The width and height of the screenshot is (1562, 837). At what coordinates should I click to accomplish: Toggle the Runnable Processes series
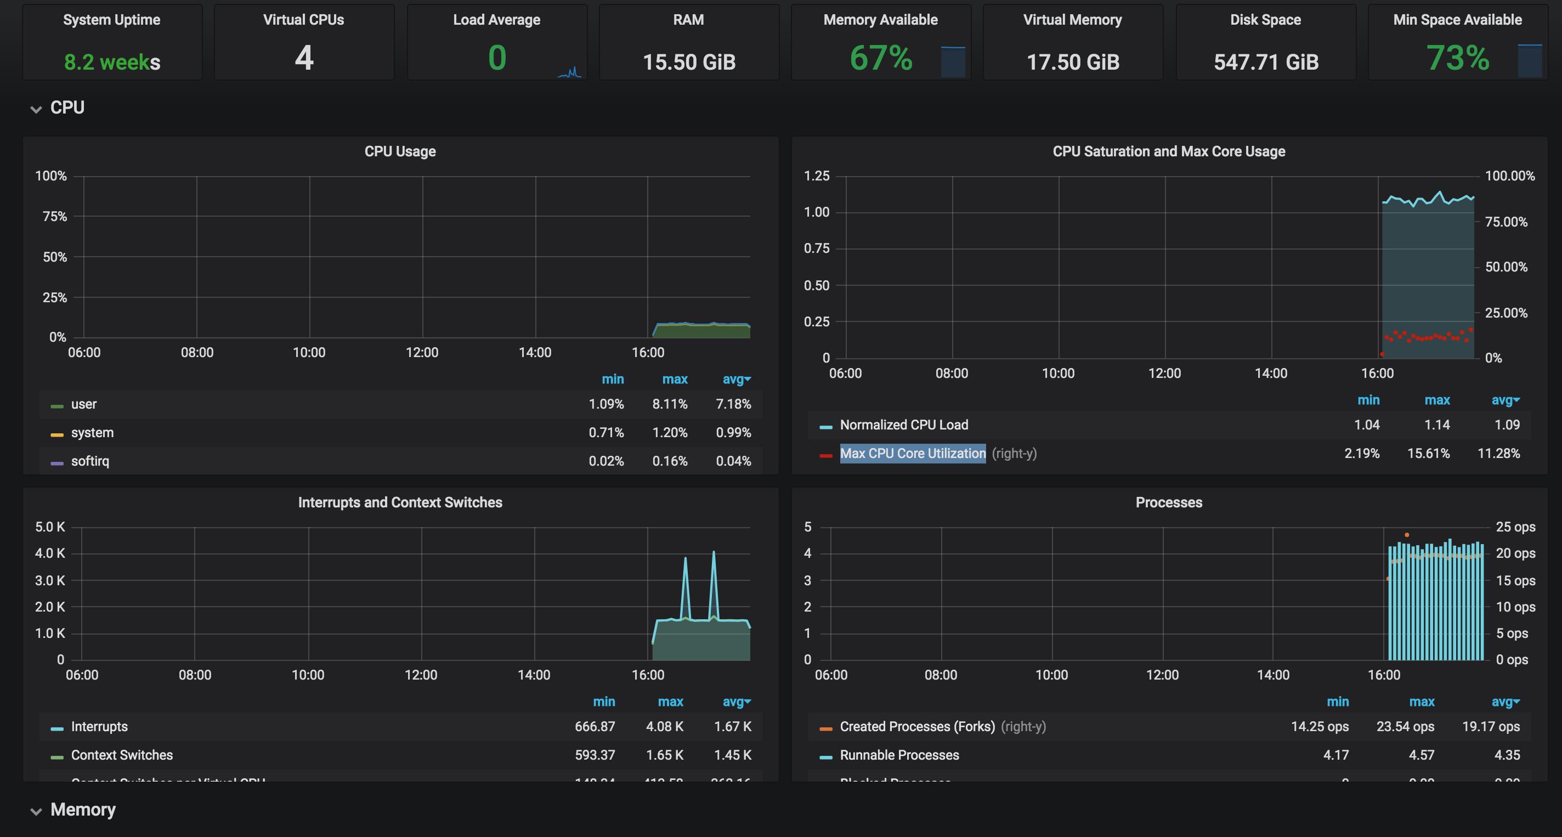pos(899,755)
